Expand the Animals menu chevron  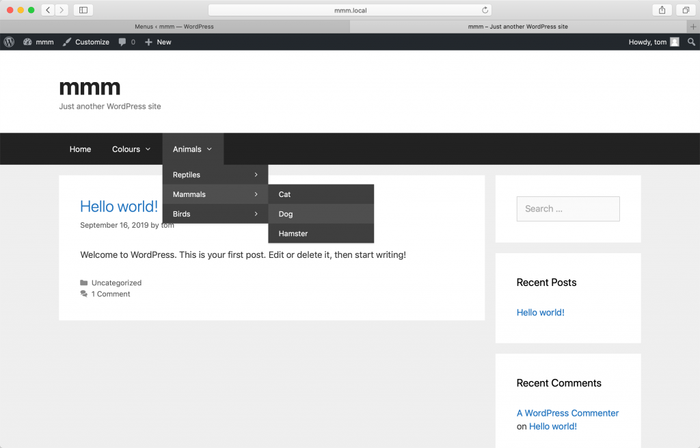tap(210, 149)
